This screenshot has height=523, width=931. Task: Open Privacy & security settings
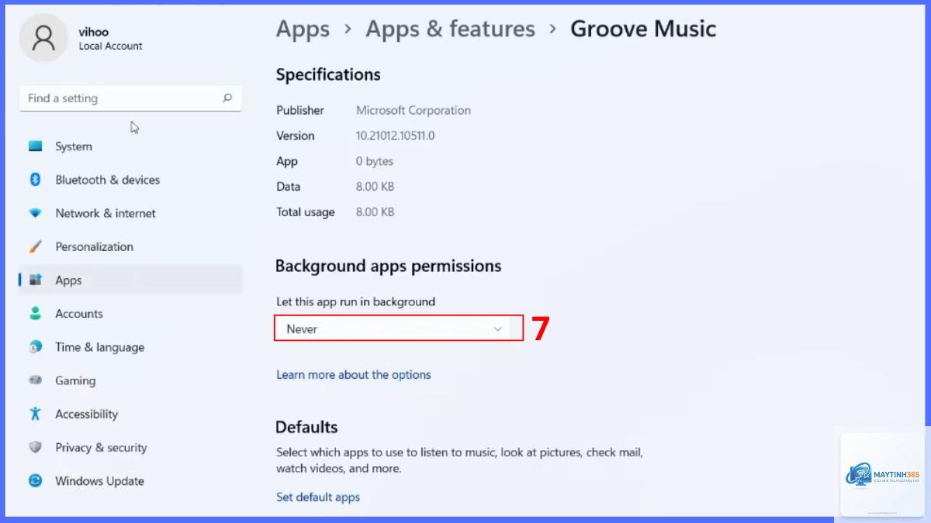pyautogui.click(x=130, y=447)
